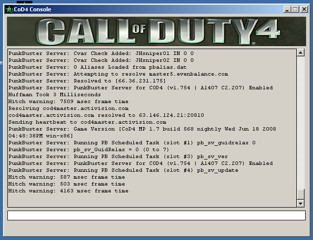Click 'Attempting to resolve master5.evenbalance.com' line
Screen dimensions: 313x240
tap(118, 74)
